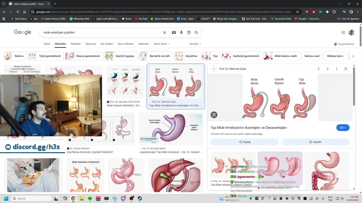Select the Sleeve gastrektomi filter chip

point(84,56)
